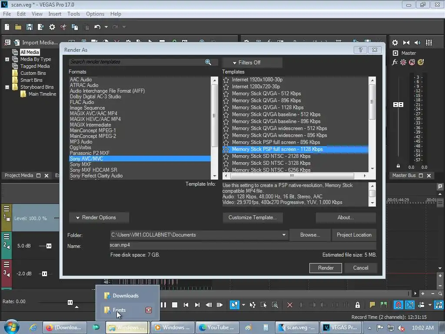Select the Envelope Edit tool icon
Viewport: 445px width, 334px height.
tap(252, 305)
